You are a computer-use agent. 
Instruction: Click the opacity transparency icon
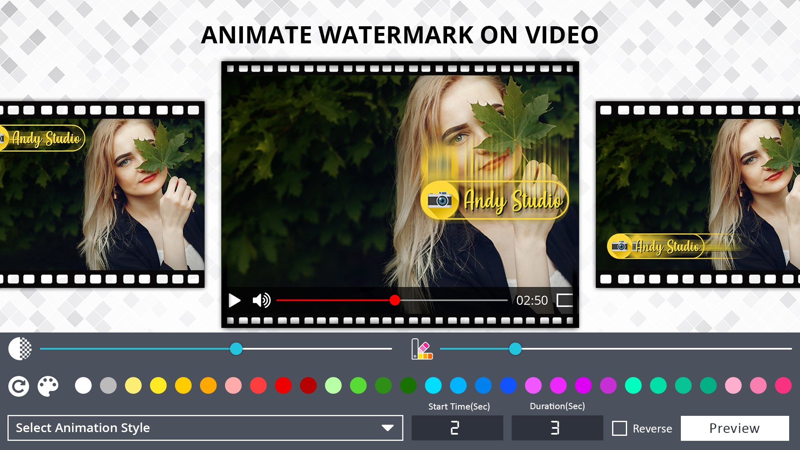[x=20, y=349]
